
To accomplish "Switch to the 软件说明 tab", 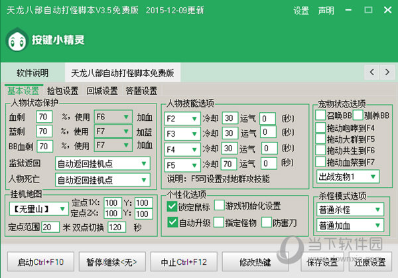I will point(33,73).
